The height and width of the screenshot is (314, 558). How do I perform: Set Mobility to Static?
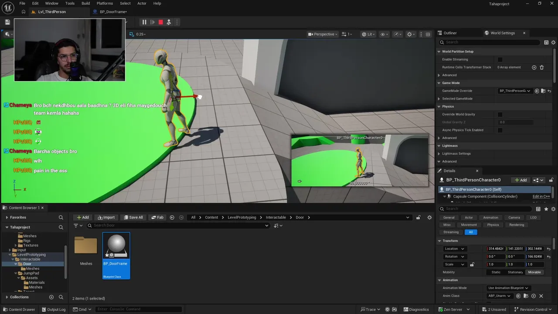click(x=496, y=272)
